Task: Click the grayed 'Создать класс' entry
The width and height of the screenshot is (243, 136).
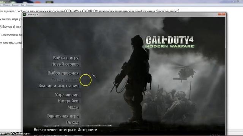Action: click(x=65, y=80)
